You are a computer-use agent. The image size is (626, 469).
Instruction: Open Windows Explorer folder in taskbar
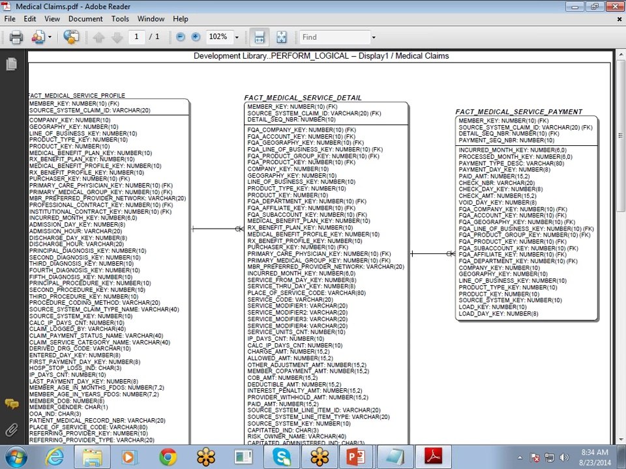[92, 457]
